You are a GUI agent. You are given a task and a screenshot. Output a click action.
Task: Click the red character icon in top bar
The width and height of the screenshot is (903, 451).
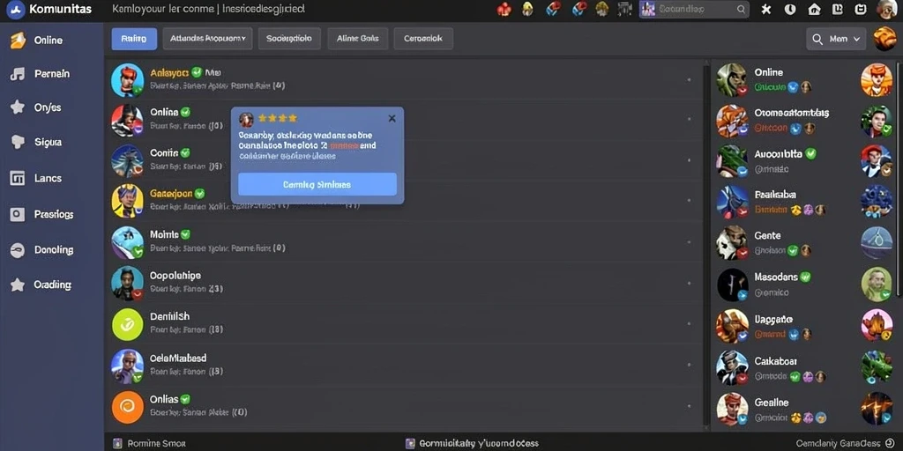click(504, 9)
